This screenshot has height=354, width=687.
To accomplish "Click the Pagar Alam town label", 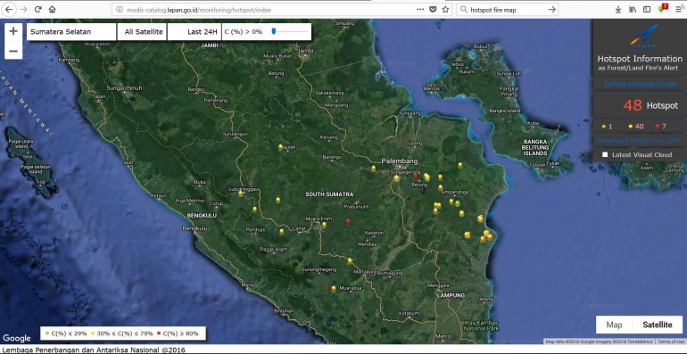I will (273, 250).
